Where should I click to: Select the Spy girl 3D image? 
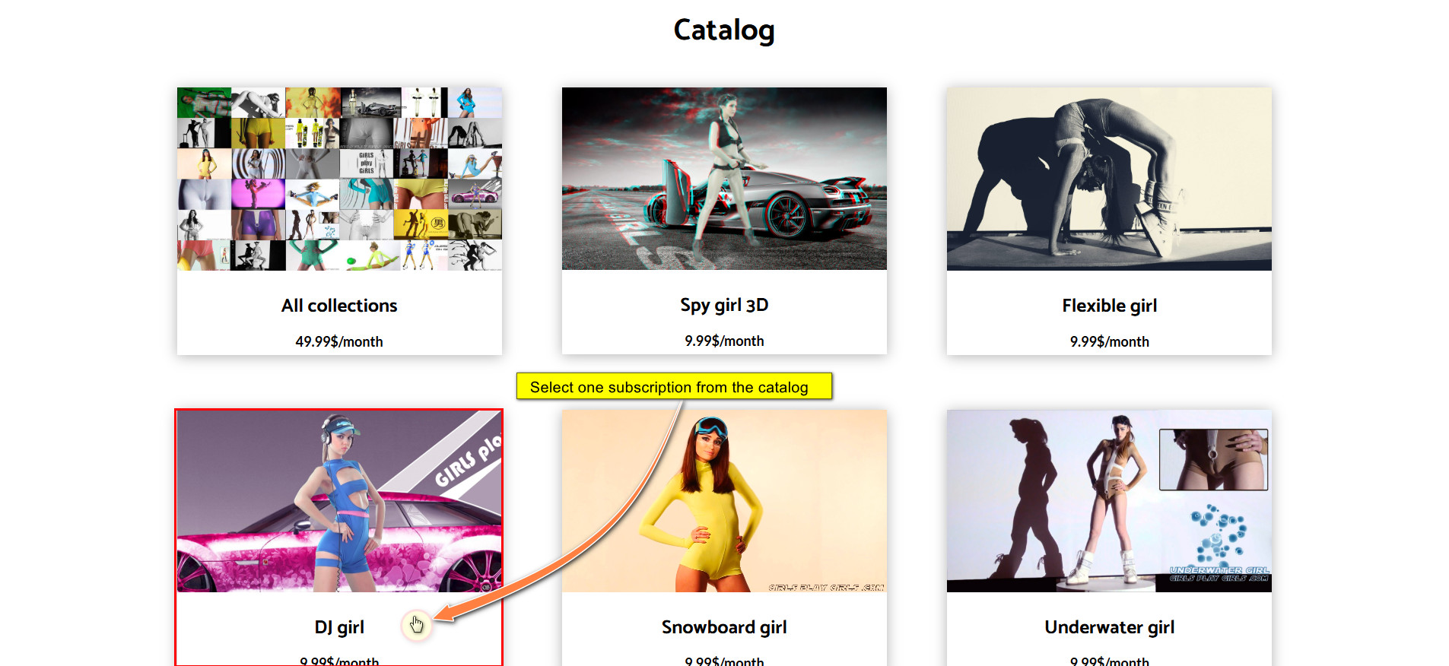tap(724, 179)
